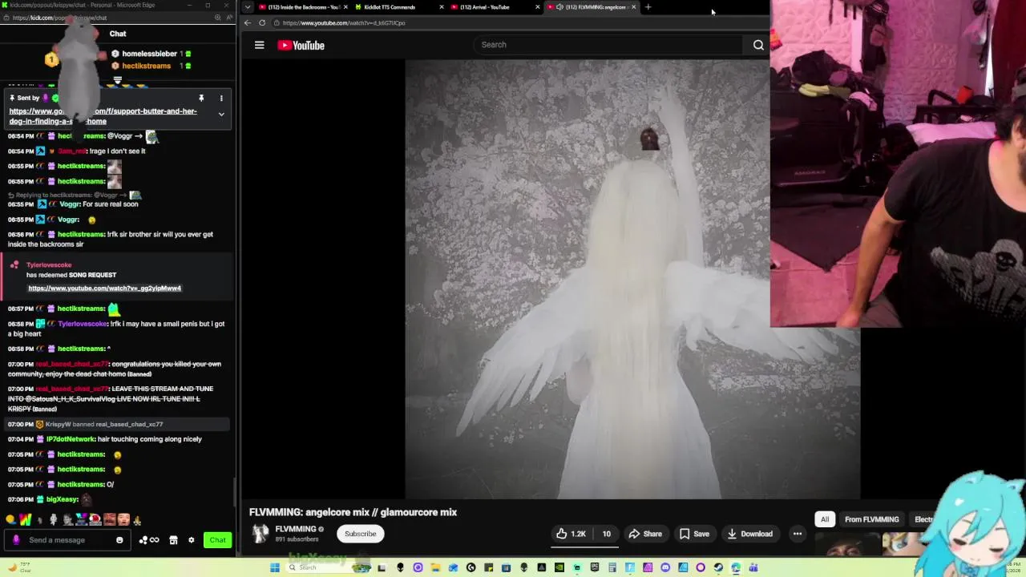Insert the rainbow W emote

coord(24,519)
